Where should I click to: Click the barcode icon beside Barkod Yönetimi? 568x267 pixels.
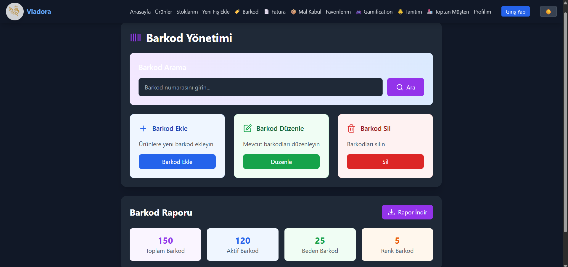point(136,38)
